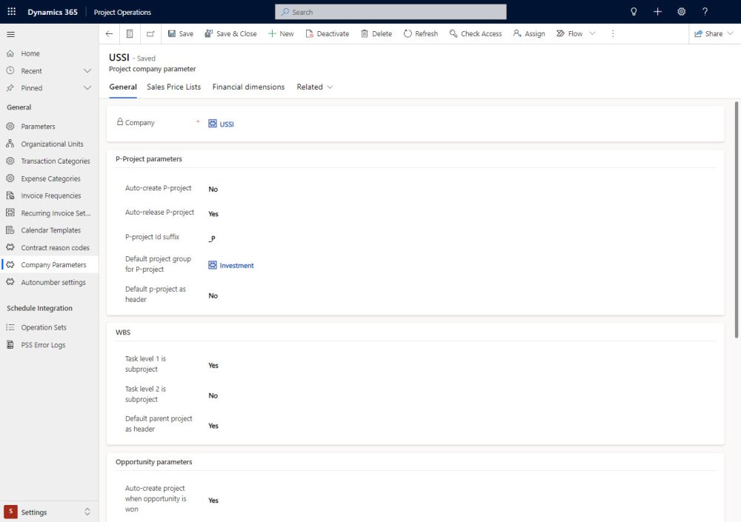Open Pinned in sidebar
The image size is (741, 522).
coord(31,88)
